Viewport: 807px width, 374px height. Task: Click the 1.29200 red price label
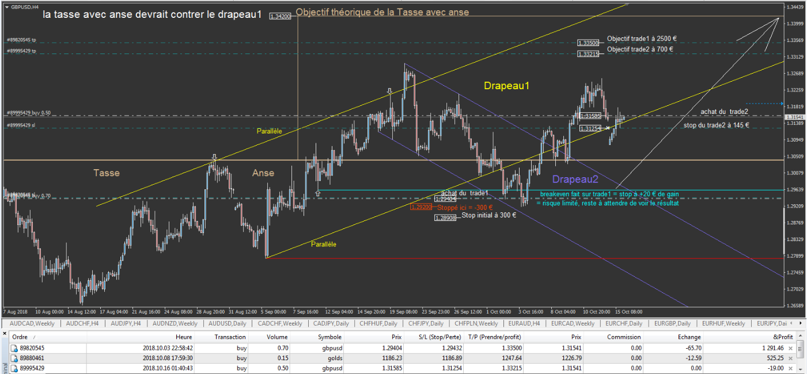420,207
